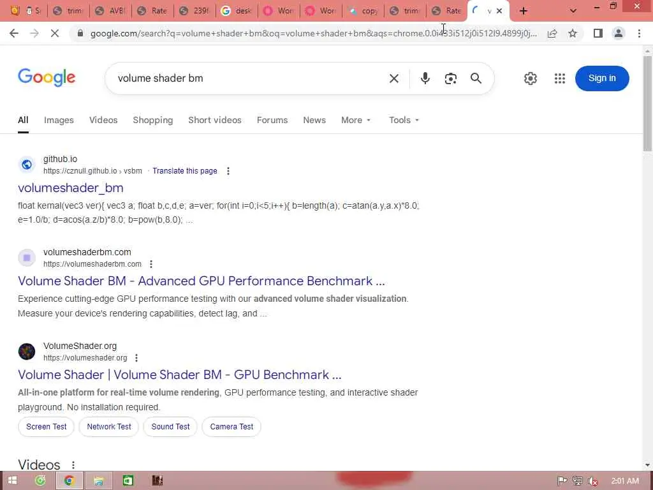Viewport: 653px width, 490px height.
Task: Bookmark this page with star icon
Action: coord(573,33)
